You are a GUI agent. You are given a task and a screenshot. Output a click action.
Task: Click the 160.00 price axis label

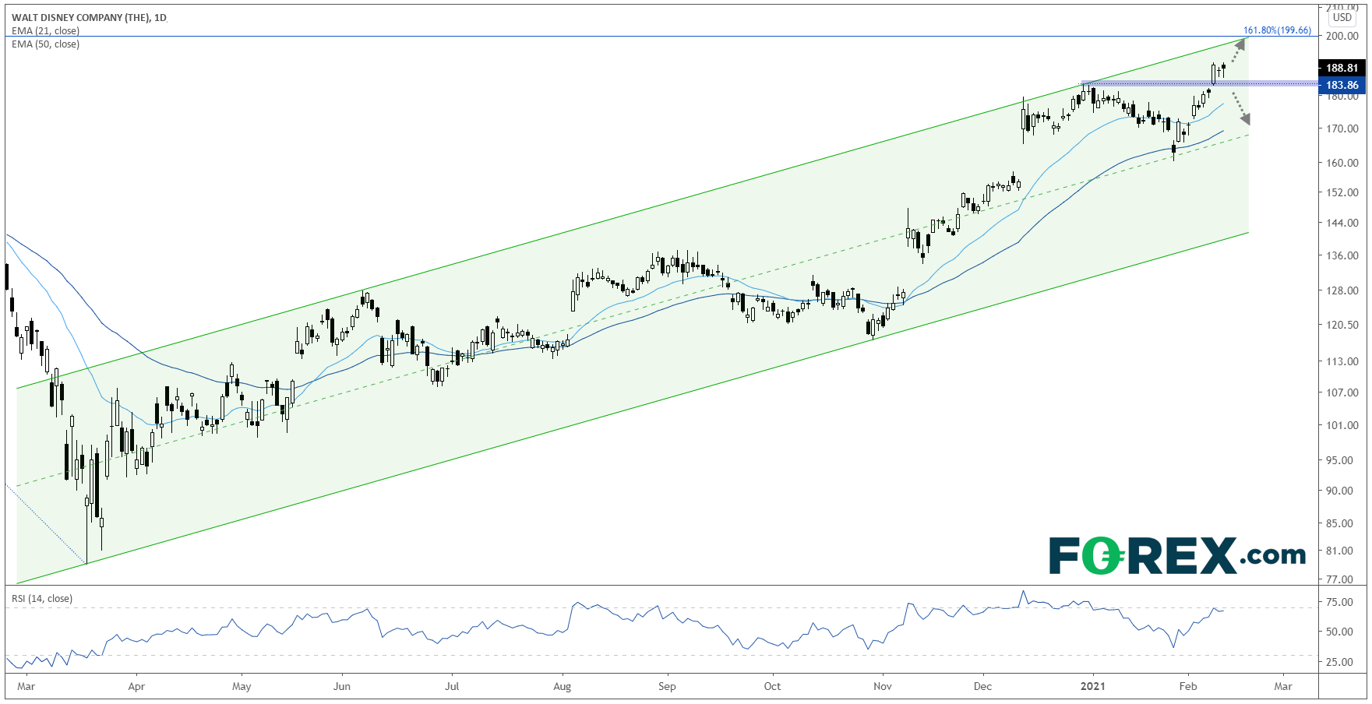(1342, 163)
